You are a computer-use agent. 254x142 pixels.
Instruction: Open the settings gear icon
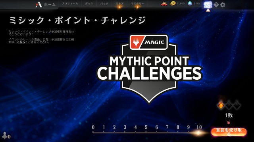click(x=223, y=5)
